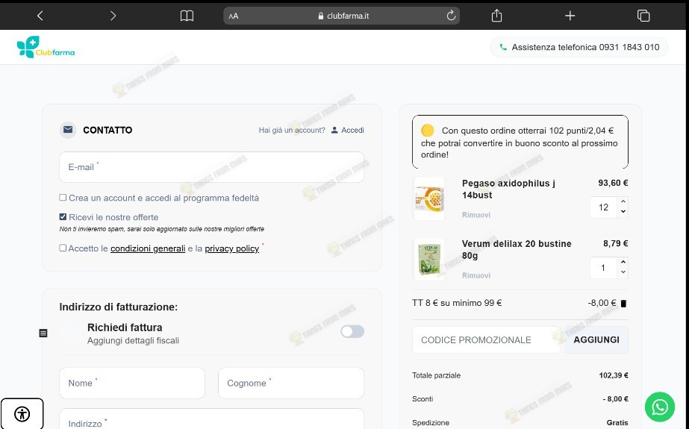Image resolution: width=689 pixels, height=429 pixels.
Task: Focus the Indirizzo field
Action: click(211, 419)
